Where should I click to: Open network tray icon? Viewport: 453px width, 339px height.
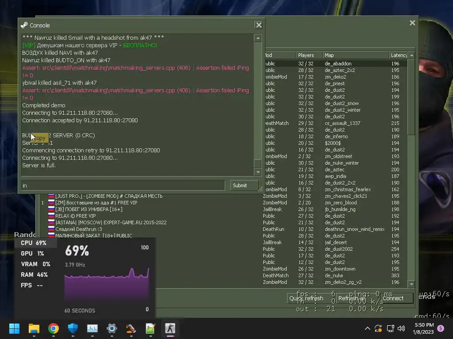tap(390, 328)
